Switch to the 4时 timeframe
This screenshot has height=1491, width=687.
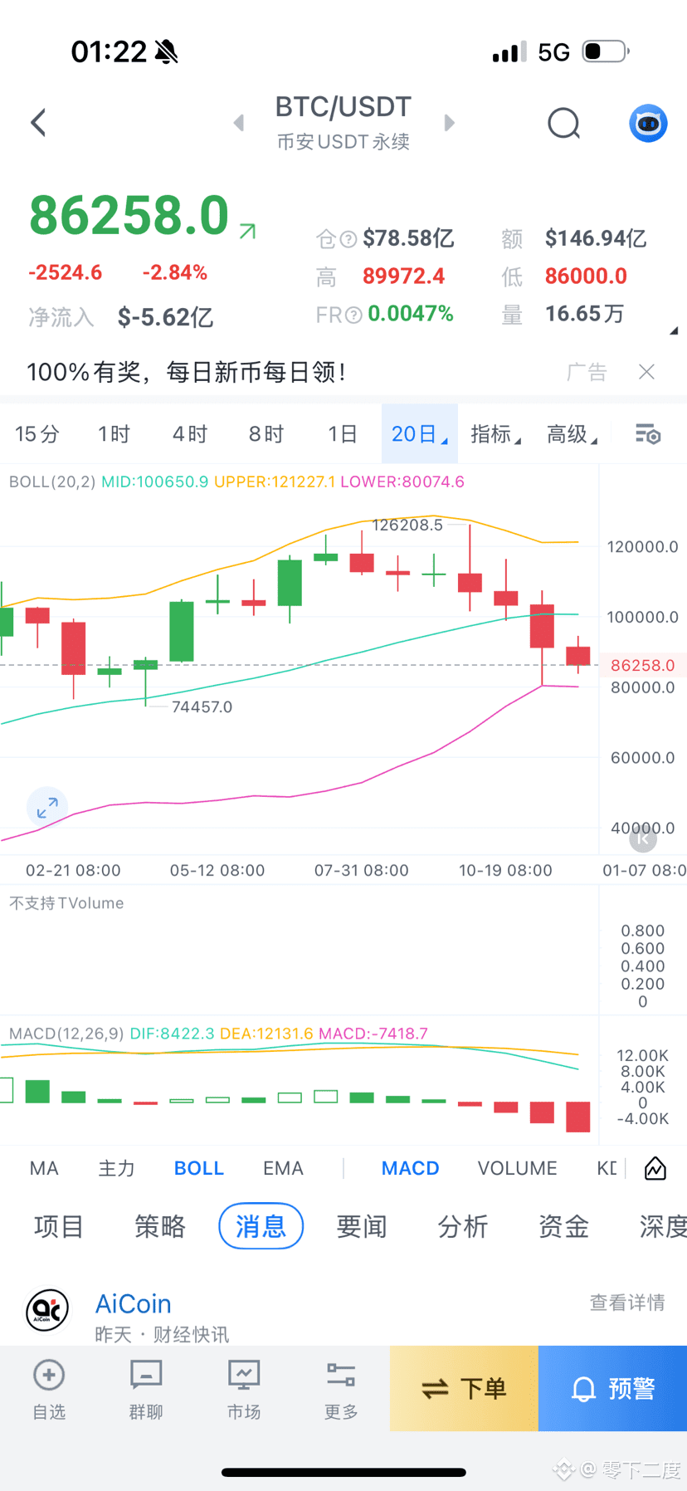tap(189, 434)
